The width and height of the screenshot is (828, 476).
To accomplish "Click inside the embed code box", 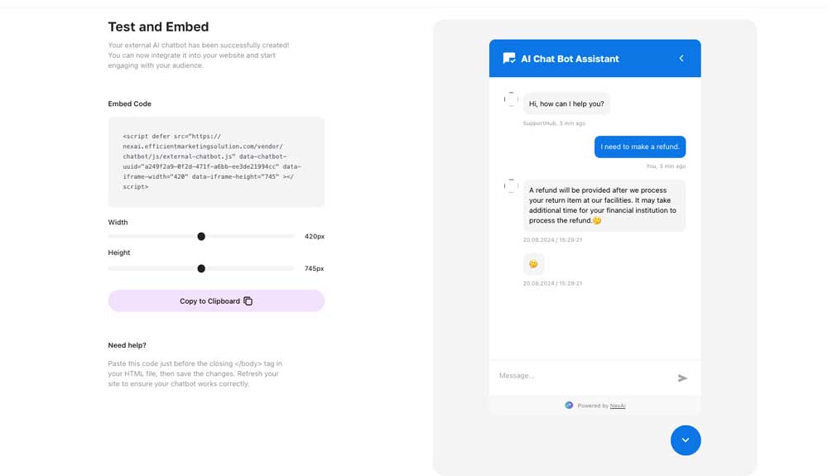I will click(216, 161).
